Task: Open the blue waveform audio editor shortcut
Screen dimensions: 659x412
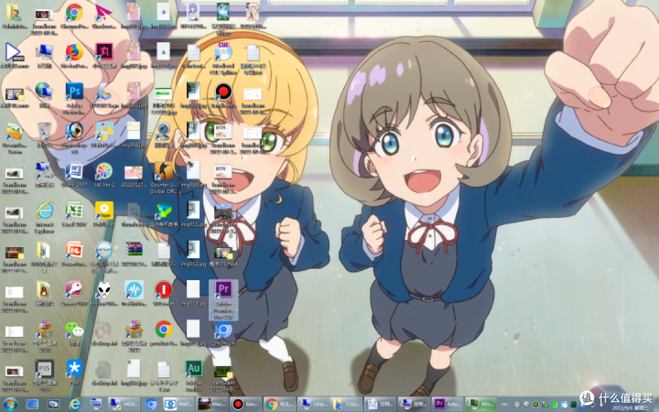Action: coord(134,294)
